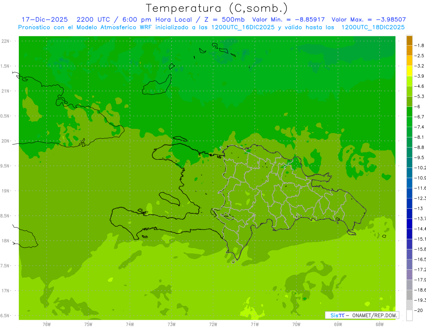This screenshot has width=426, height=329.
Task: Click the '-8.8' color scale label
Action: click(420, 147)
